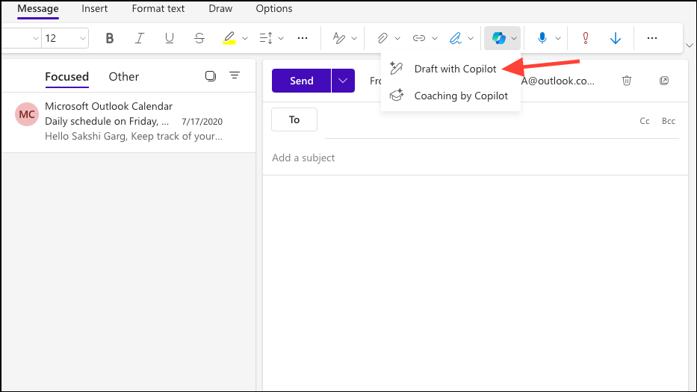
Task: Click the line spacing icon
Action: (x=266, y=38)
